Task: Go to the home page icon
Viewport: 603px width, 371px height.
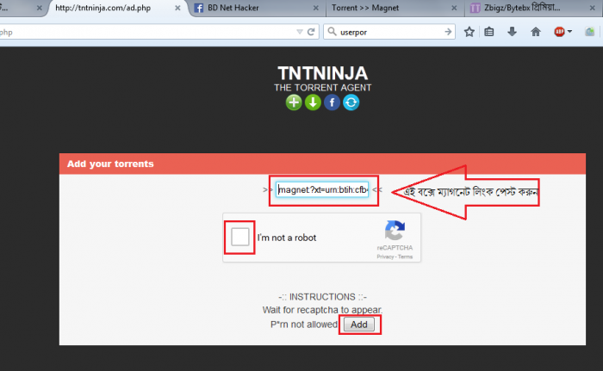Action: [x=536, y=32]
